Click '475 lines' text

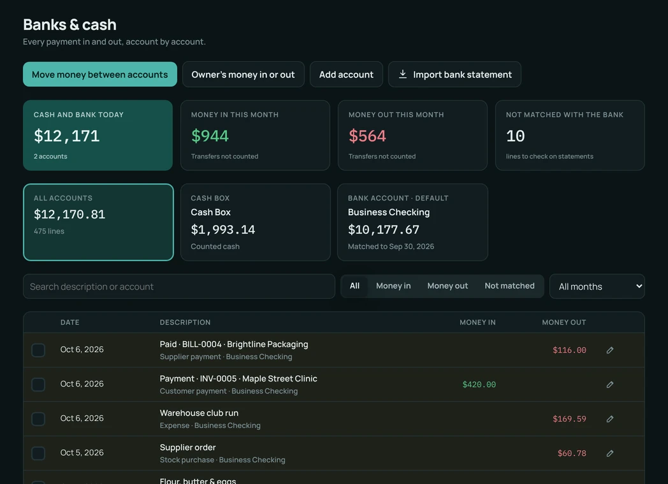click(x=49, y=231)
